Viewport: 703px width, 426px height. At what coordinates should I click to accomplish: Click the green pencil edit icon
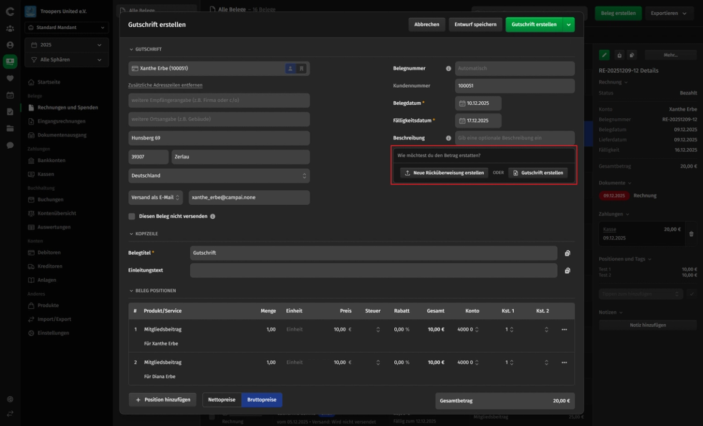(604, 55)
